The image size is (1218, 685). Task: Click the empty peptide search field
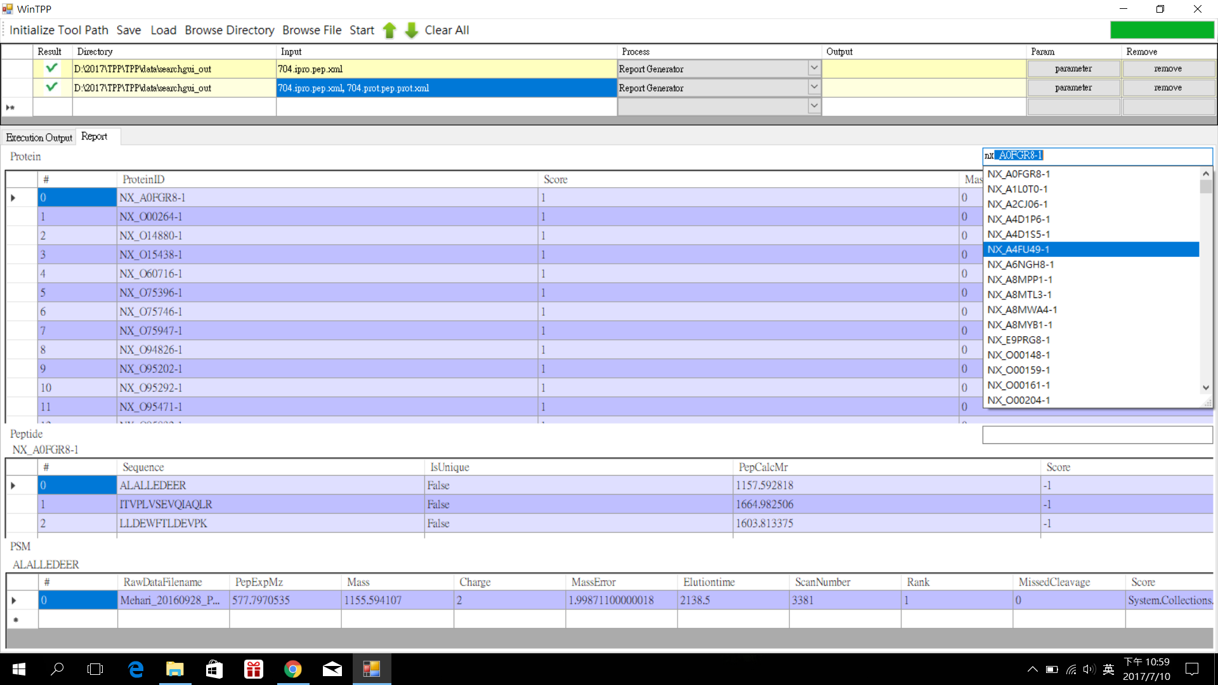(x=1097, y=434)
